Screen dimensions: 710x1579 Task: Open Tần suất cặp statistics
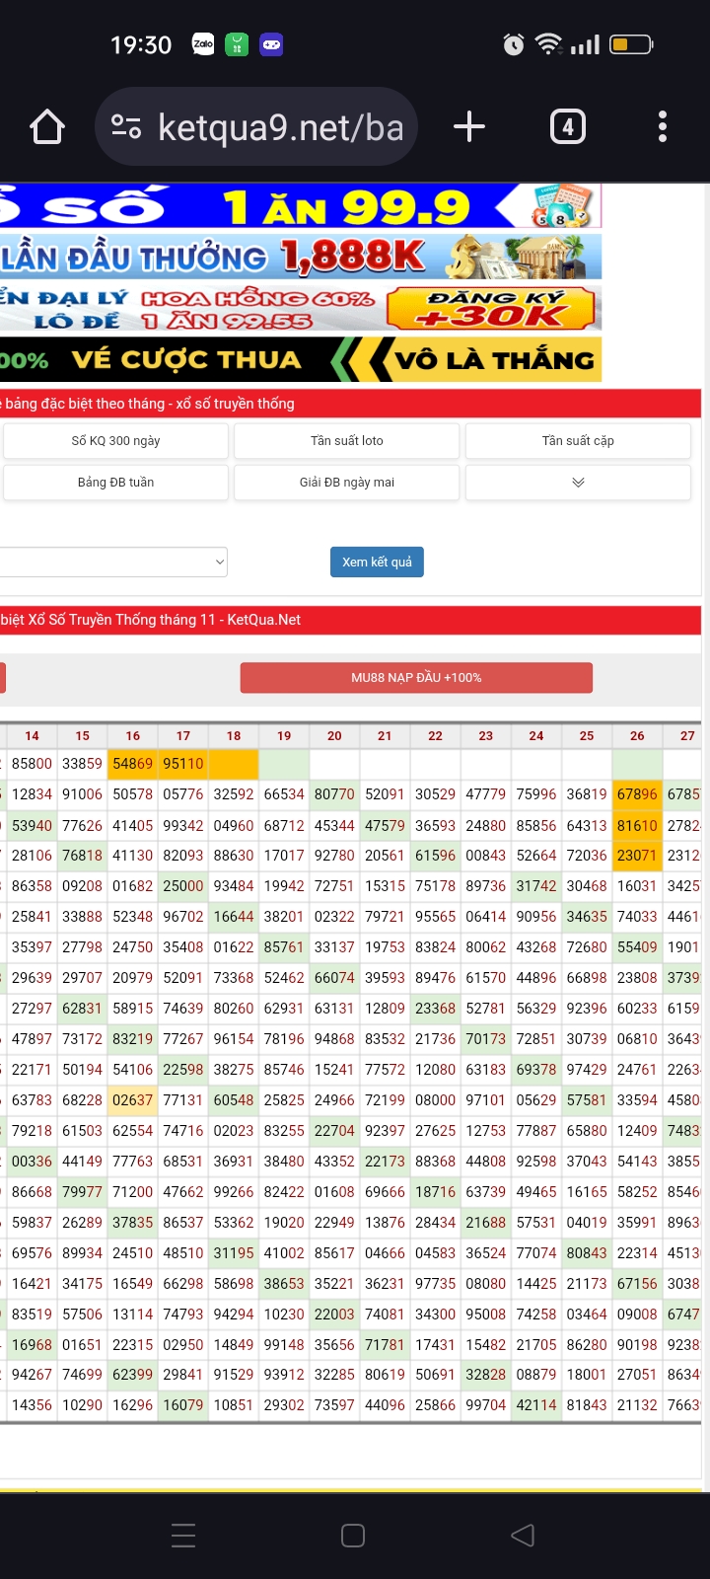tap(578, 441)
